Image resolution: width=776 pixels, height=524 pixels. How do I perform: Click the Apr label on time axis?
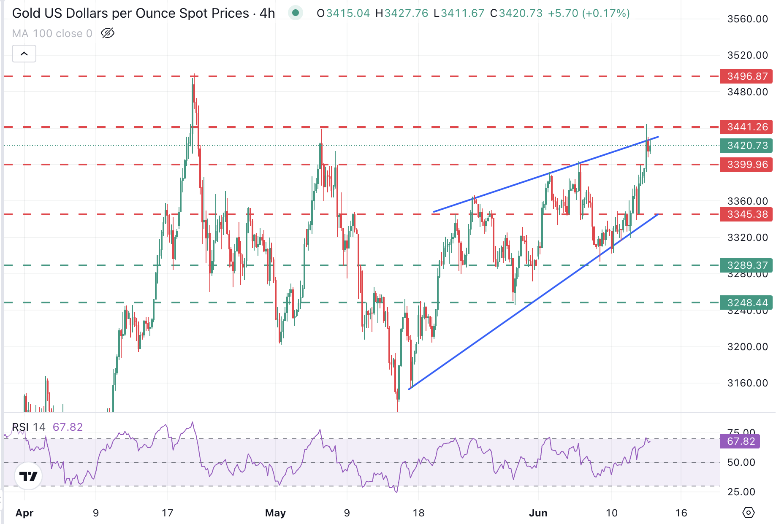24,513
